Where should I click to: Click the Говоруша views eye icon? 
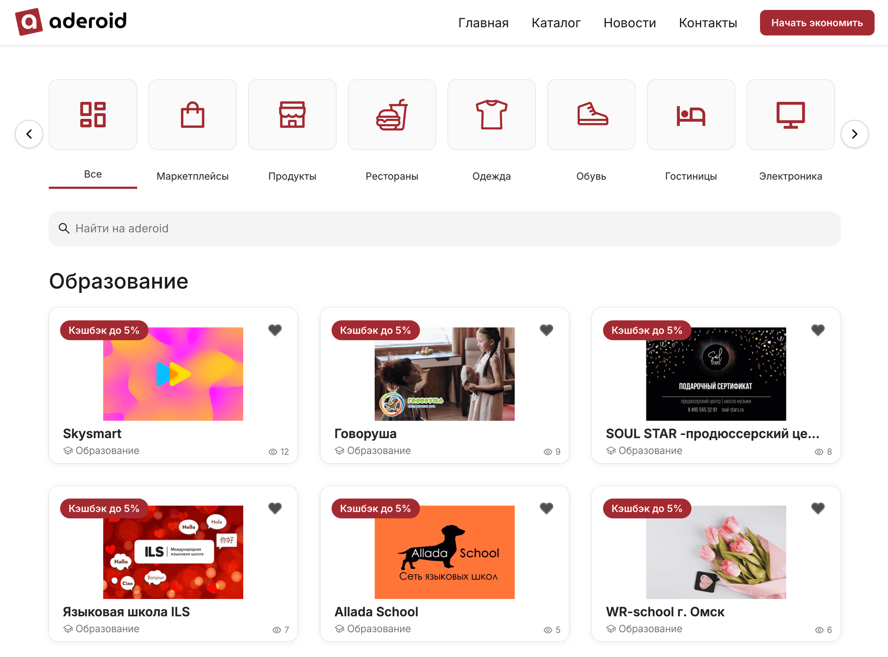pos(548,452)
